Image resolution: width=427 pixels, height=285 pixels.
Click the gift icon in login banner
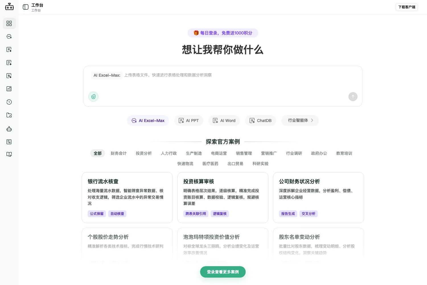point(196,33)
